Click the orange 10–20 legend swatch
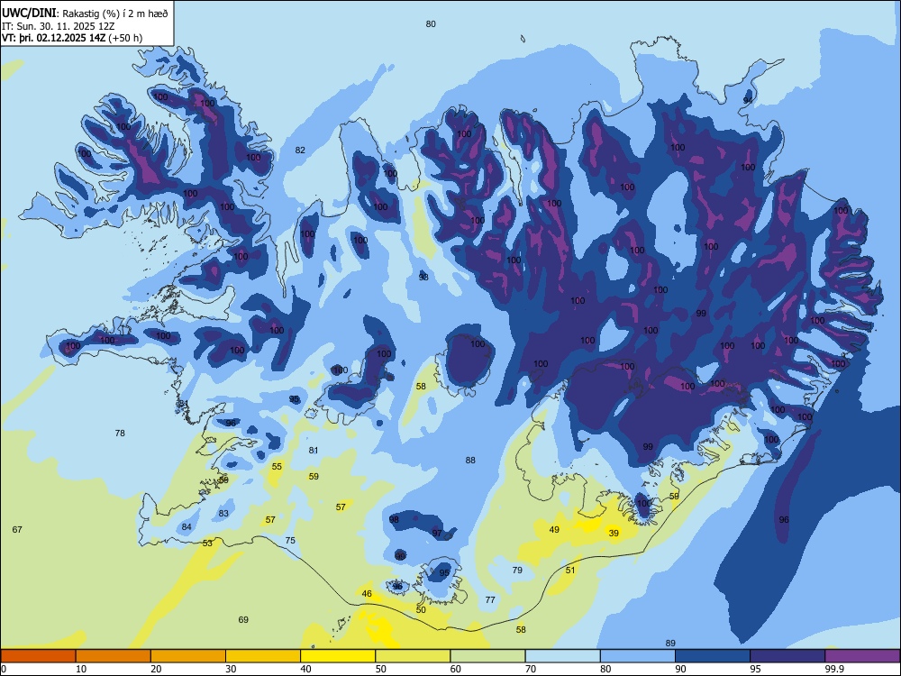 click(114, 656)
